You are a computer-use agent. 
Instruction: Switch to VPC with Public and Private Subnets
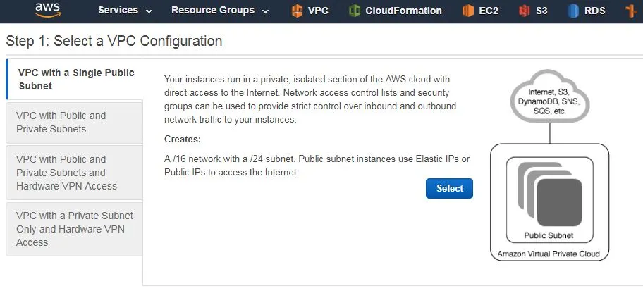click(74, 122)
